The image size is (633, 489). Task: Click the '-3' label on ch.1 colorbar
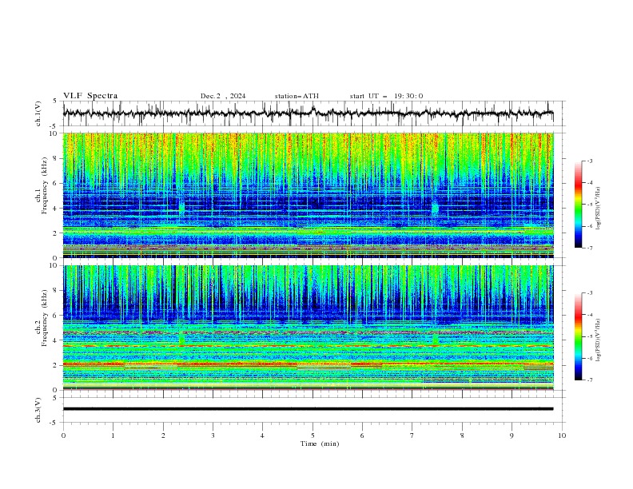click(x=589, y=161)
